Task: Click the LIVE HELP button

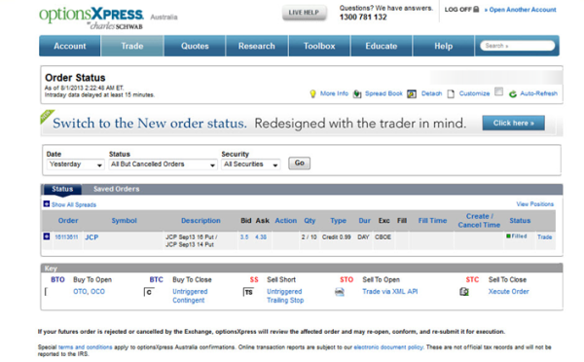Action: click(304, 13)
